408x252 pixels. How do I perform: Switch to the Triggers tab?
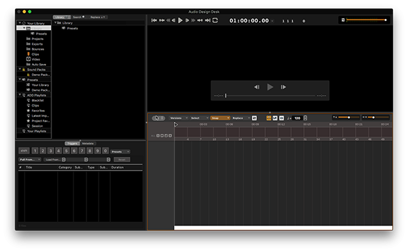click(72, 143)
